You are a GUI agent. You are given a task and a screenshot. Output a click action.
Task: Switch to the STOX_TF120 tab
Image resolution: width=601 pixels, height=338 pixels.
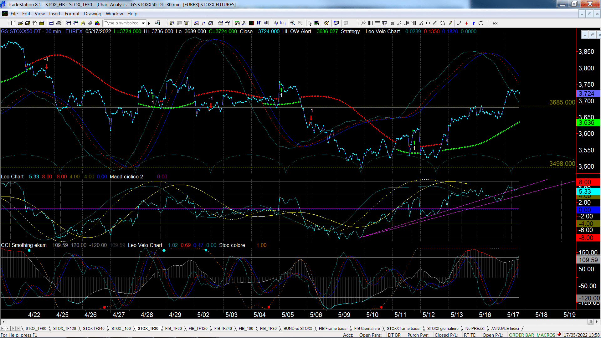(x=64, y=328)
